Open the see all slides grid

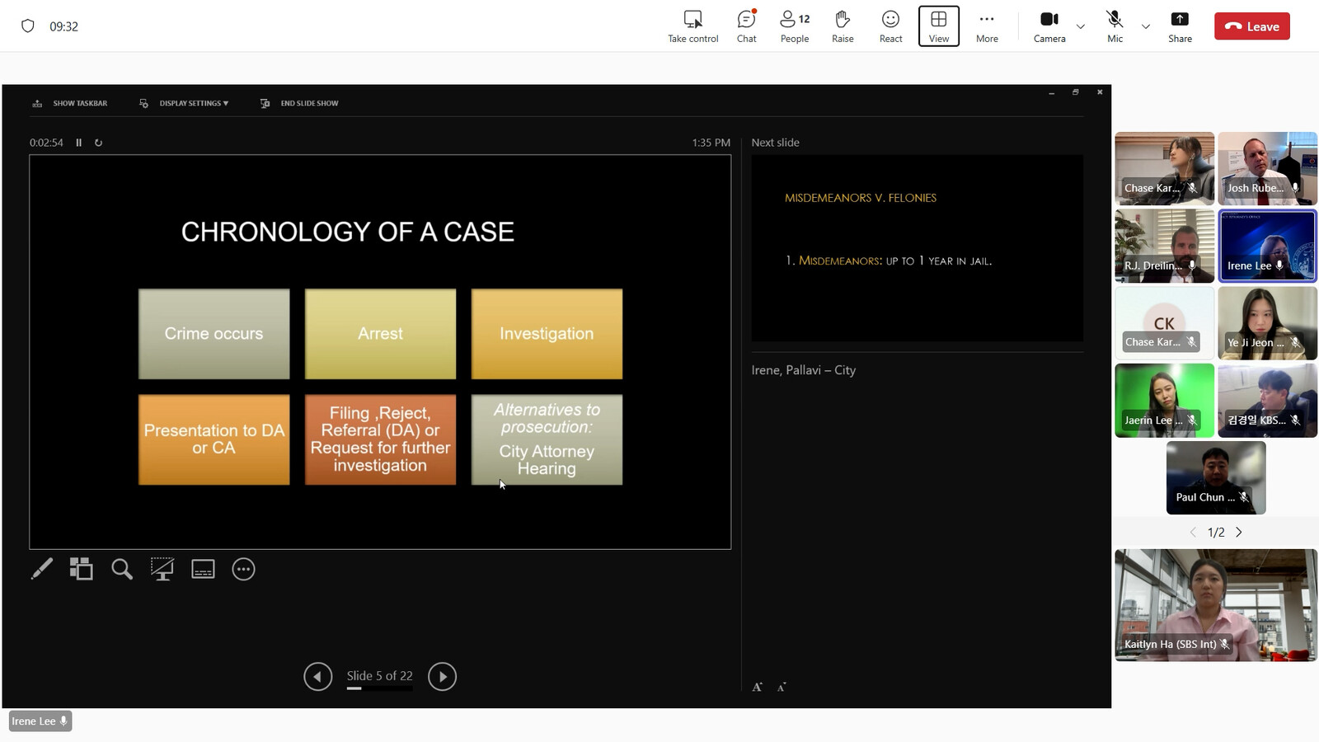point(81,569)
